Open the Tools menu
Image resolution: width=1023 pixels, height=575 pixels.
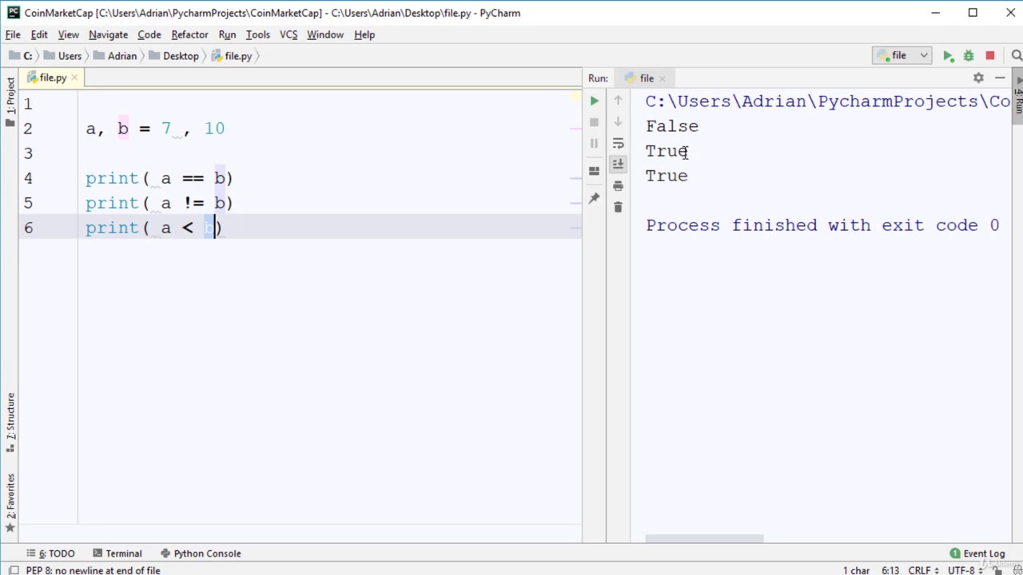tap(257, 34)
